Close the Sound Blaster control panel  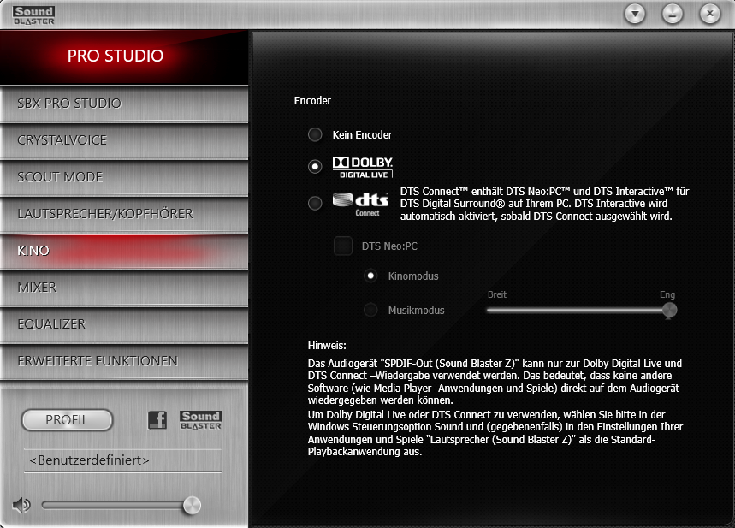[x=709, y=14]
